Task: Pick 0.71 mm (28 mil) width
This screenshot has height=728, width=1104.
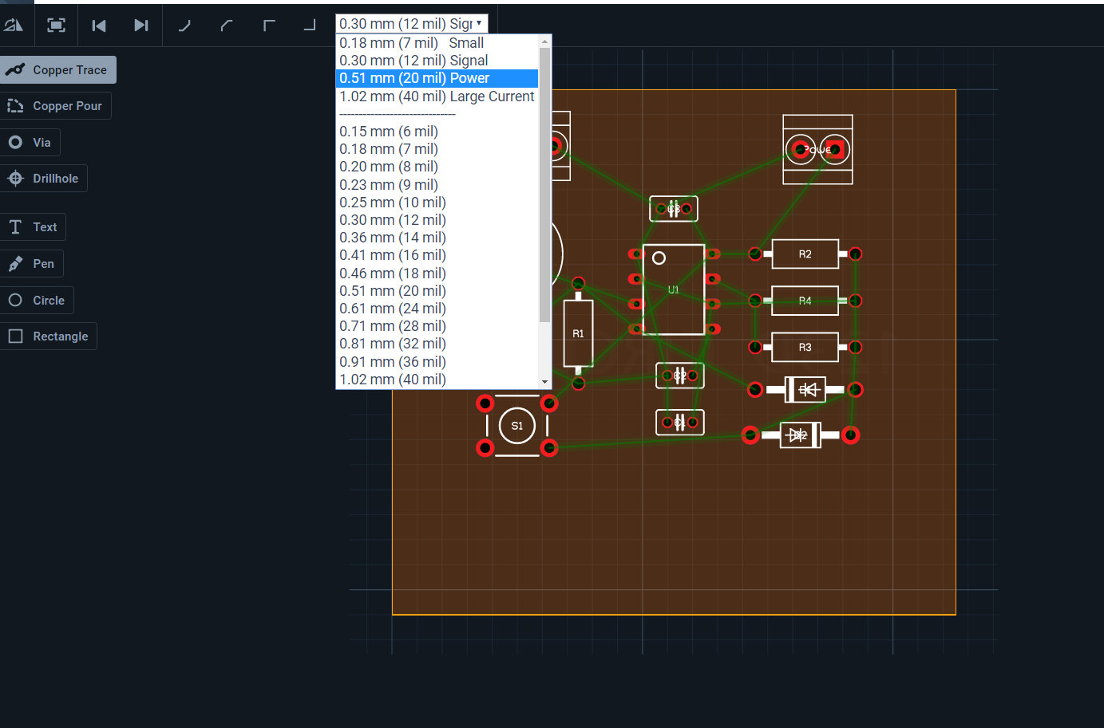Action: click(x=437, y=326)
